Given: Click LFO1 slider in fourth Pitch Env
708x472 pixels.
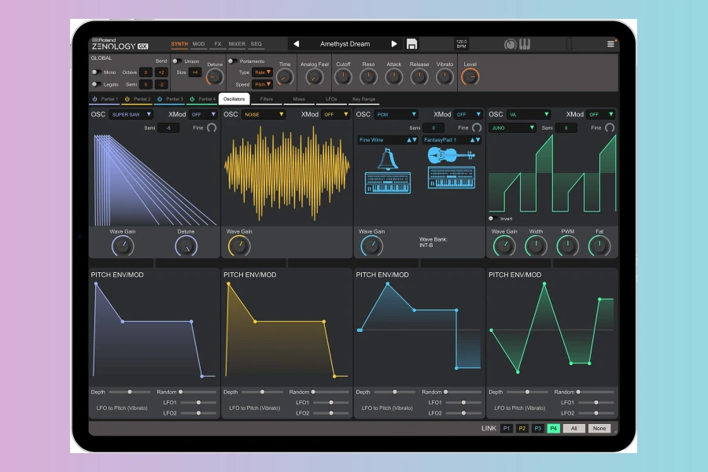Looking at the screenshot, I should pyautogui.click(x=596, y=403).
